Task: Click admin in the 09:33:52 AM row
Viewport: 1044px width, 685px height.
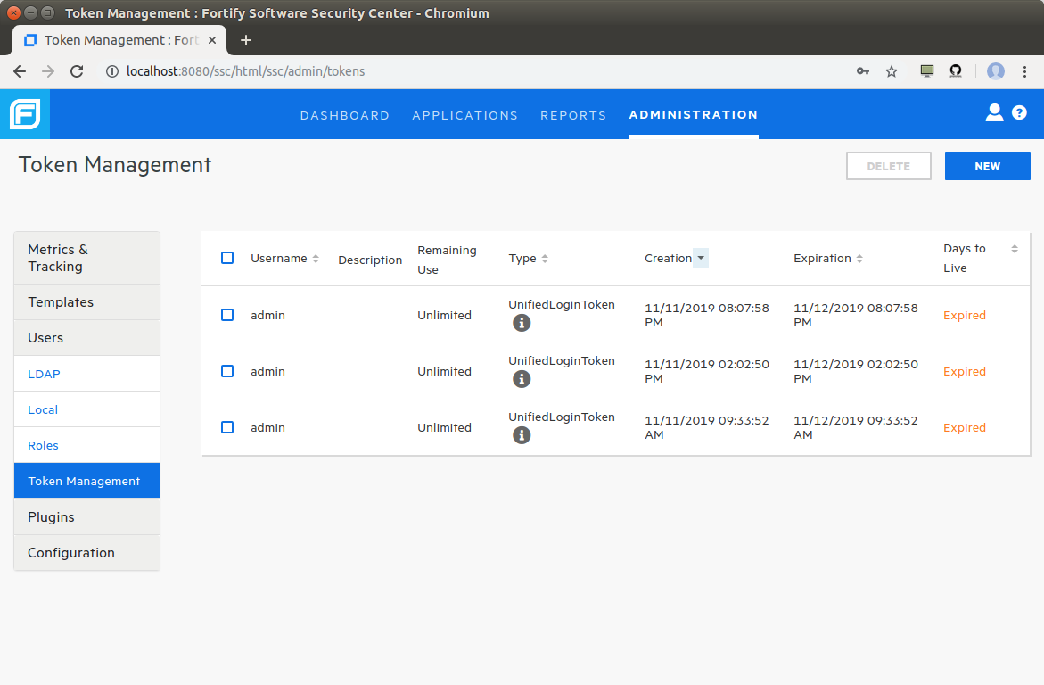Action: pyautogui.click(x=267, y=428)
